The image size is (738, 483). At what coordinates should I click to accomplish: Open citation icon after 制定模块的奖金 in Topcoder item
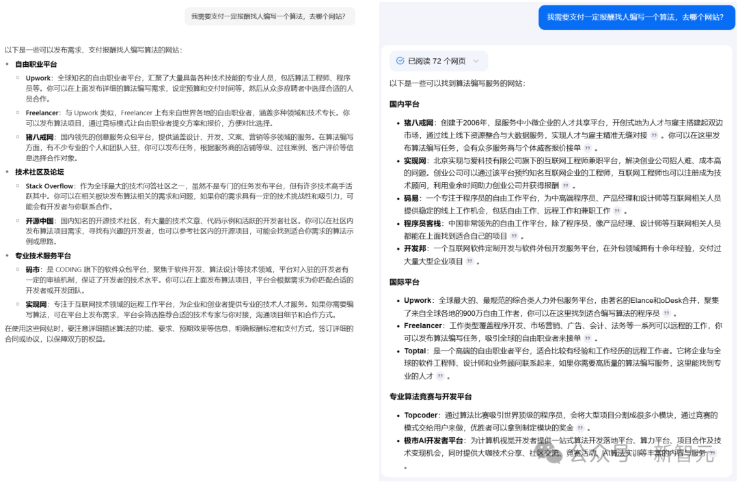(x=580, y=428)
